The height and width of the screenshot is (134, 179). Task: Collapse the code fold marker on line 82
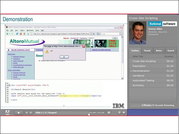point(10,85)
